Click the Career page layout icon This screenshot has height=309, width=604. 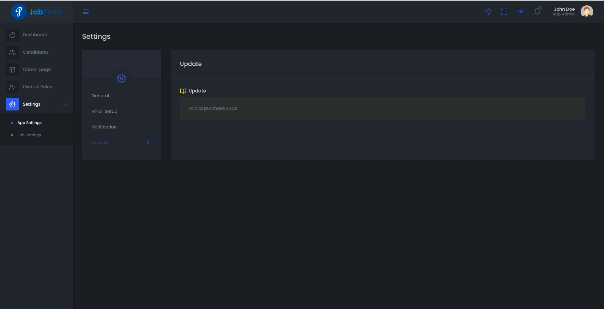(x=12, y=69)
